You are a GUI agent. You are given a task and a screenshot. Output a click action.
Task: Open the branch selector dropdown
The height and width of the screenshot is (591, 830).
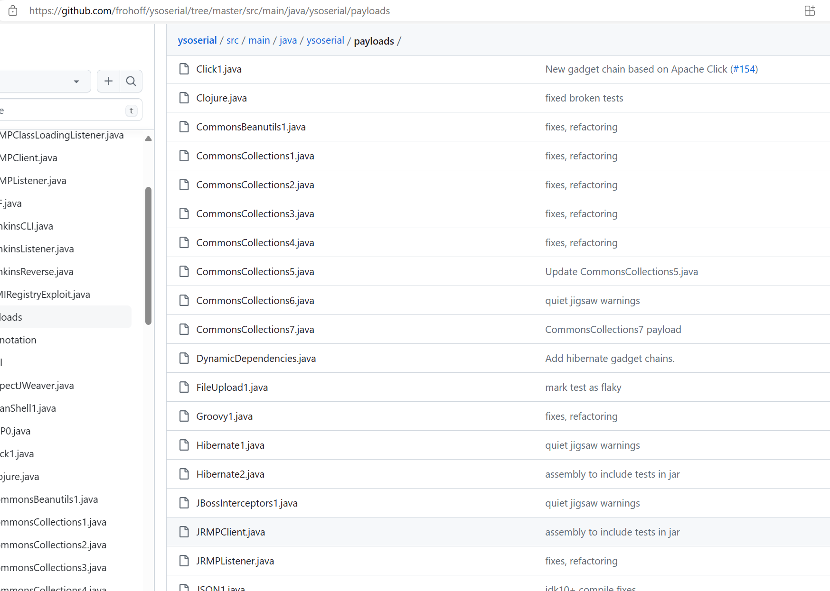45,82
